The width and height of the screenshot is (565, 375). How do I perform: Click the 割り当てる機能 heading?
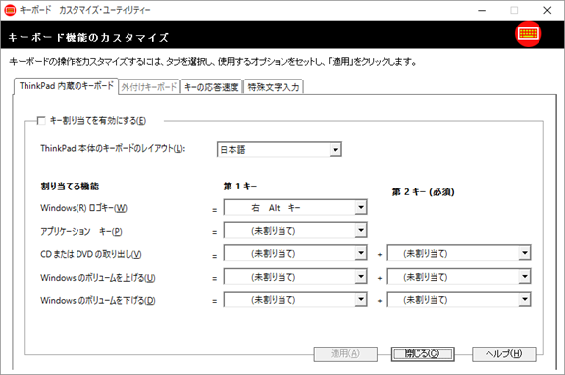pyautogui.click(x=70, y=187)
